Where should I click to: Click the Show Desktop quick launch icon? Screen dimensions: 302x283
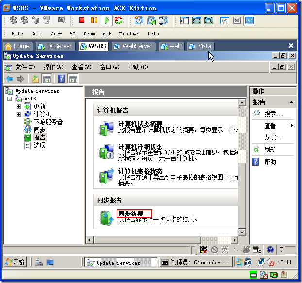(50, 263)
